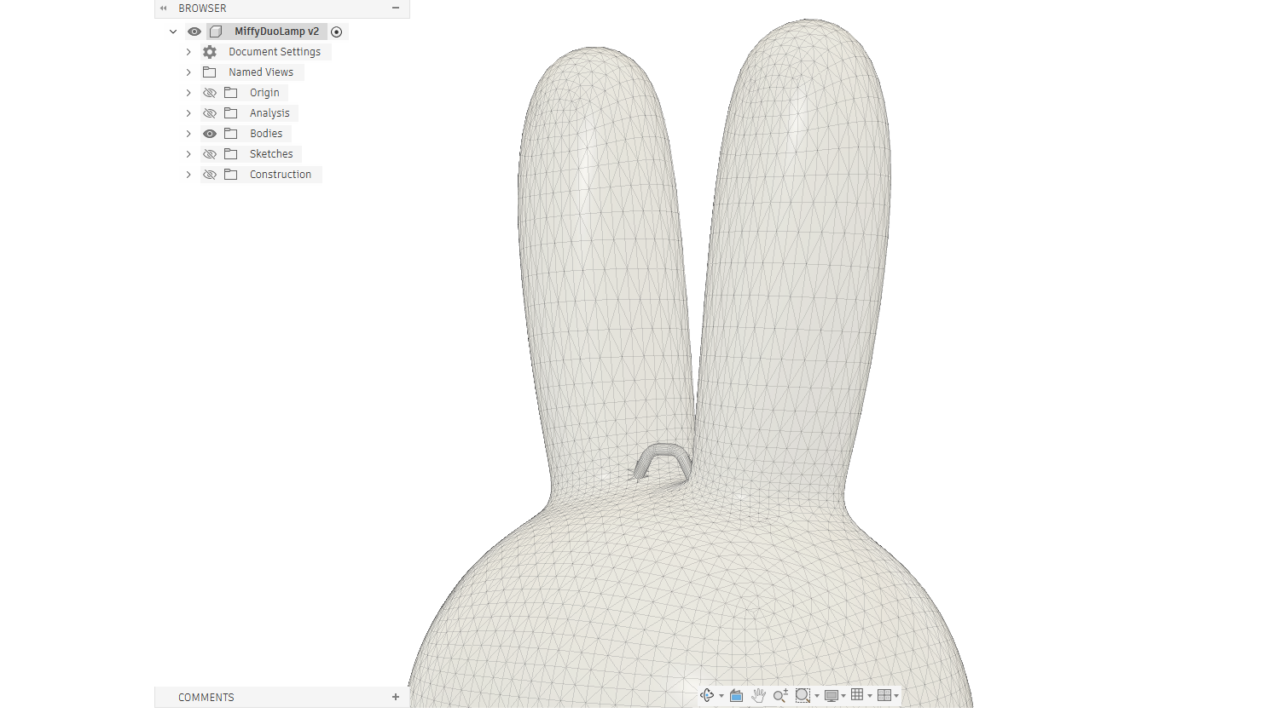Open the Grid and Snaps dropdown arrow

[x=870, y=697]
